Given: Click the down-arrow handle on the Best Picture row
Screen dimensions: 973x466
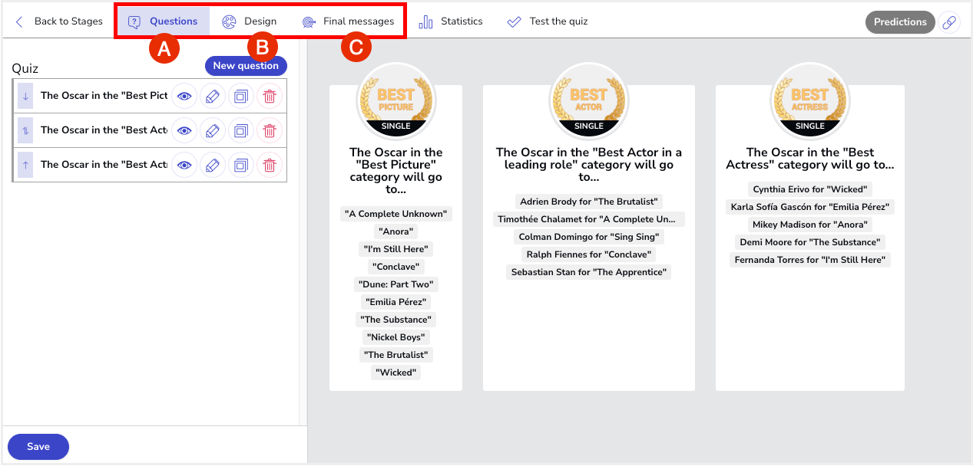Looking at the screenshot, I should click(25, 96).
